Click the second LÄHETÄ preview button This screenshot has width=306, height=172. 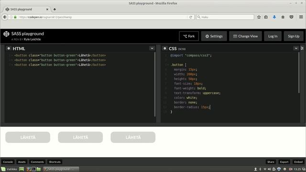click(80, 137)
